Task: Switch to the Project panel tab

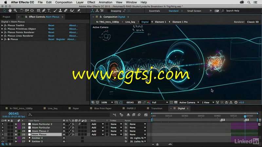Action: (x=6, y=17)
